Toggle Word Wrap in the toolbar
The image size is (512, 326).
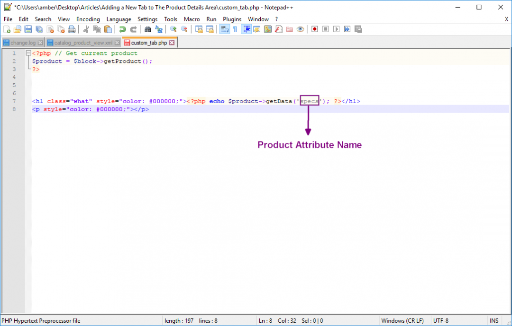(x=224, y=29)
